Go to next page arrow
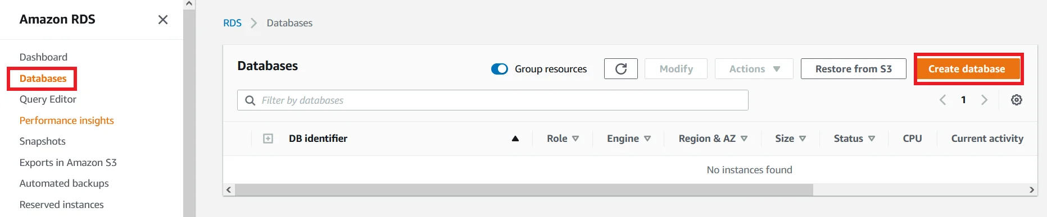Screen dimensions: 1047x217 (x=984, y=100)
